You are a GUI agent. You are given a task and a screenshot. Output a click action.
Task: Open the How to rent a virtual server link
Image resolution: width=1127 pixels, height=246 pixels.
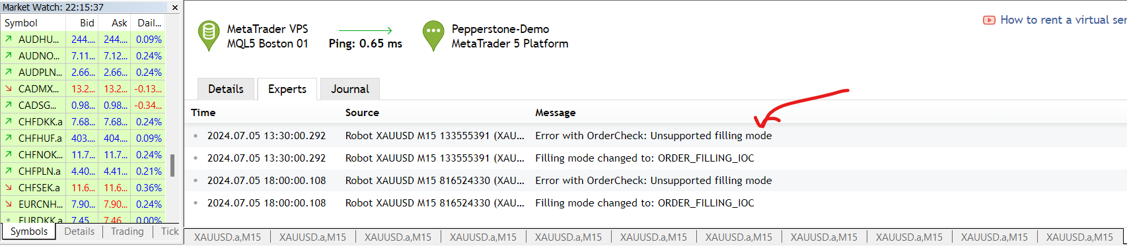click(1063, 20)
